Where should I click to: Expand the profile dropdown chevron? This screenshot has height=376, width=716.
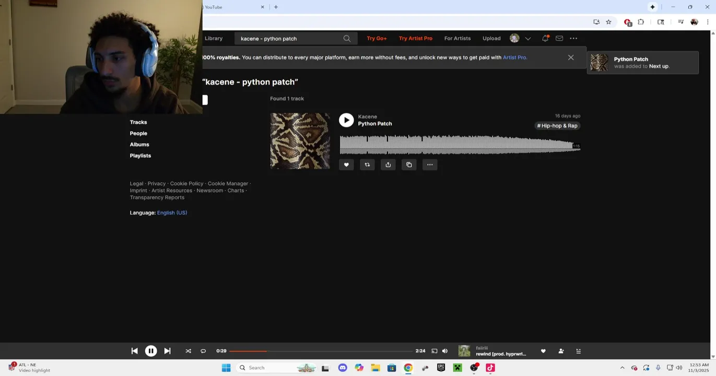(528, 39)
